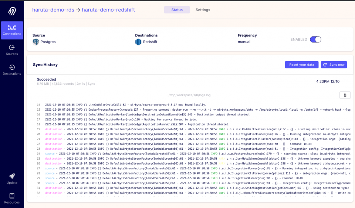
Task: Switch to the Status tab
Action: tap(177, 10)
